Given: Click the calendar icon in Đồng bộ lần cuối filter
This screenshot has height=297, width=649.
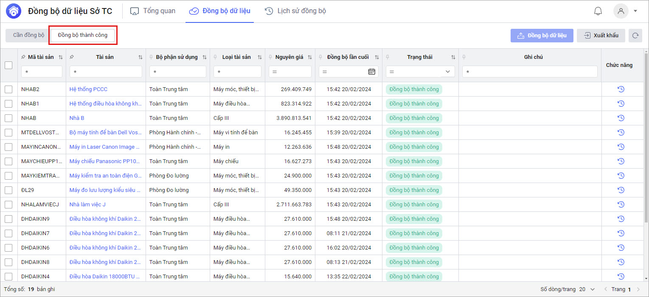Looking at the screenshot, I should [x=371, y=72].
